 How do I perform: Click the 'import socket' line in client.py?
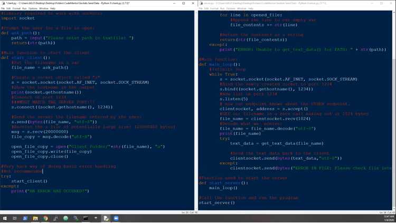point(17,18)
